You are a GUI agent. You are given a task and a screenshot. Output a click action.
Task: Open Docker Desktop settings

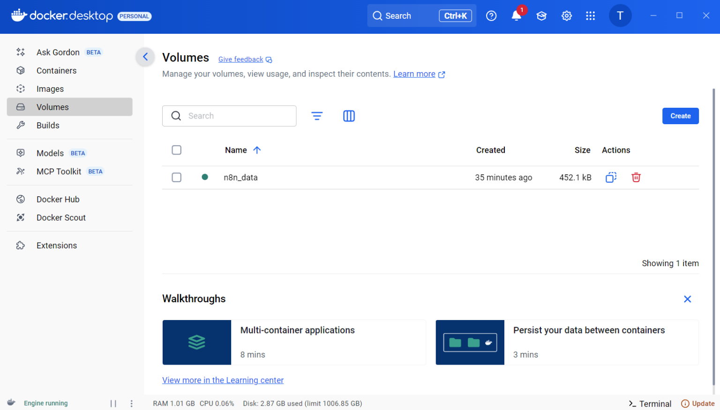566,15
